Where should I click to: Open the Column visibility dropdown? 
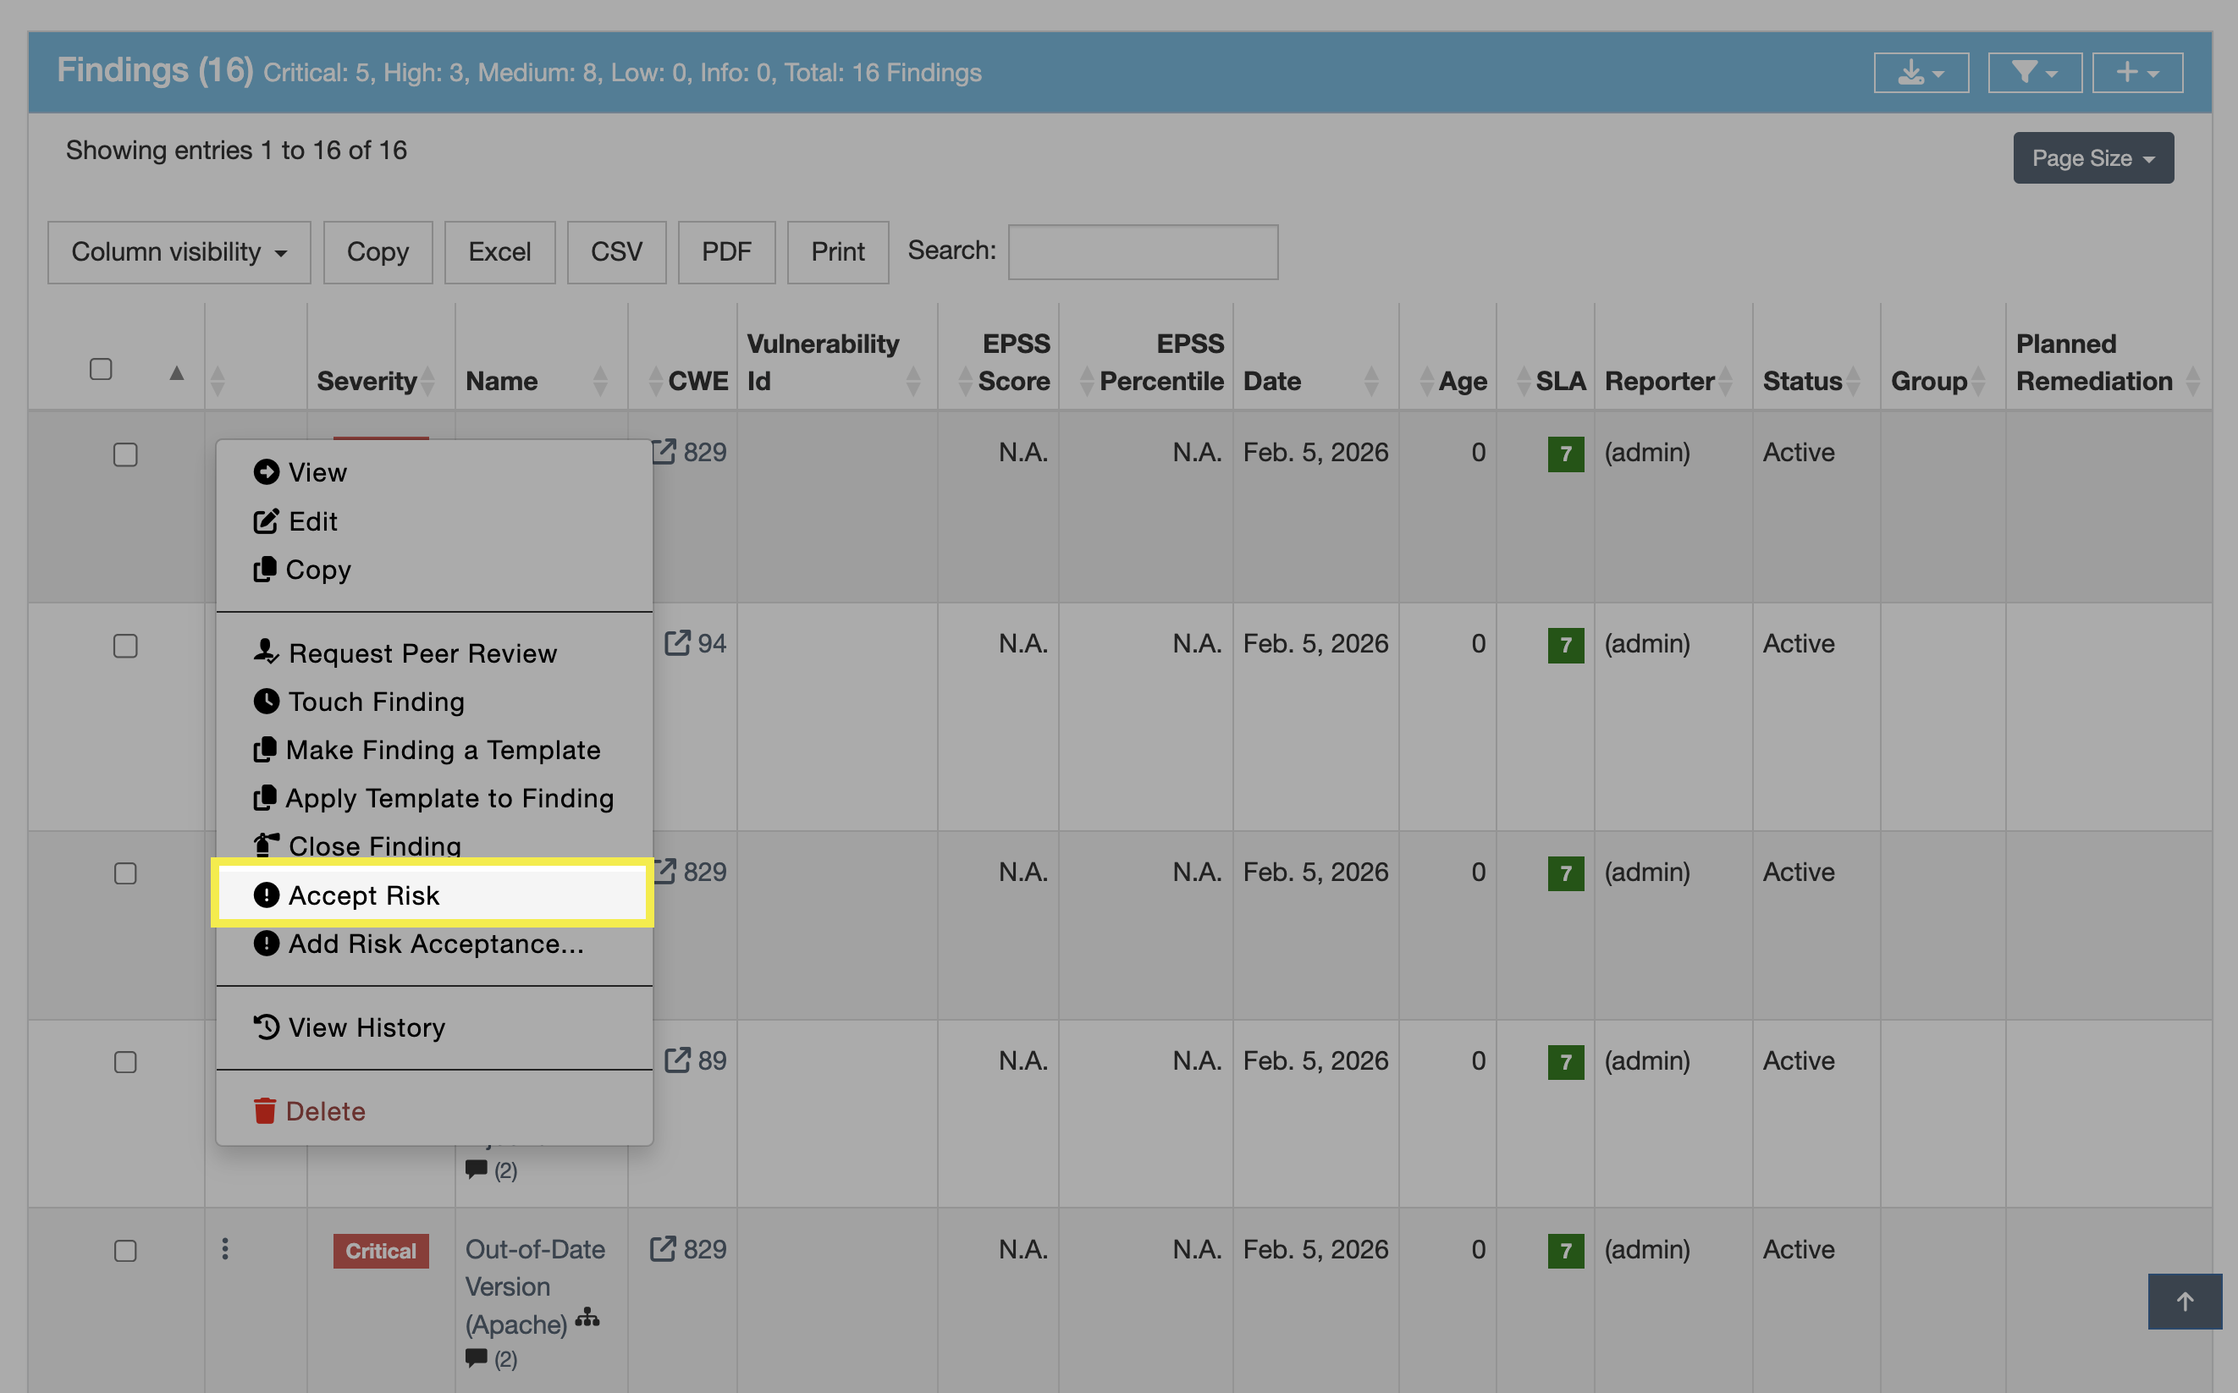179,251
